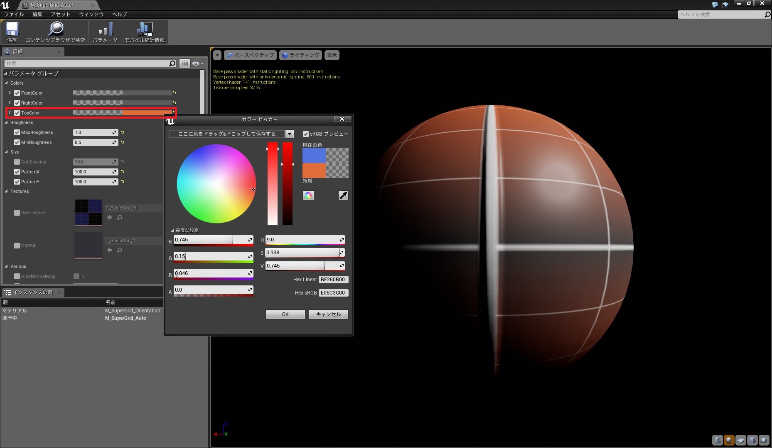The height and width of the screenshot is (448, 772).
Task: Browse to T_BasicGrid_M with magnifier icon
Action: (120, 217)
